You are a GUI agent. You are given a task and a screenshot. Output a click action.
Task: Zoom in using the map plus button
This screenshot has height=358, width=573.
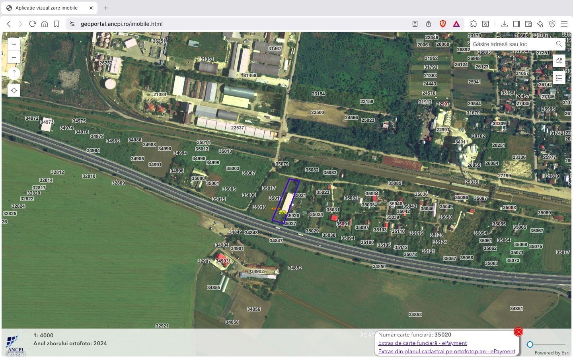coord(14,44)
